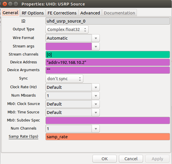The image size is (172, 164).
Task: Click the Device Arguments label
Action: pos(23,70)
